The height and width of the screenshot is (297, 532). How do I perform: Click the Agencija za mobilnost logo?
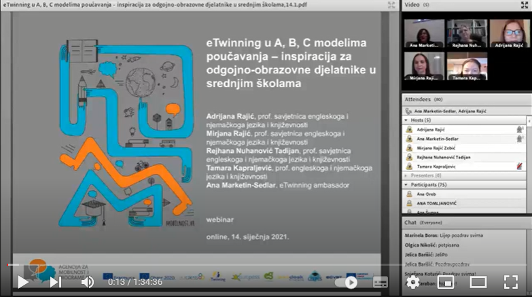(56, 270)
